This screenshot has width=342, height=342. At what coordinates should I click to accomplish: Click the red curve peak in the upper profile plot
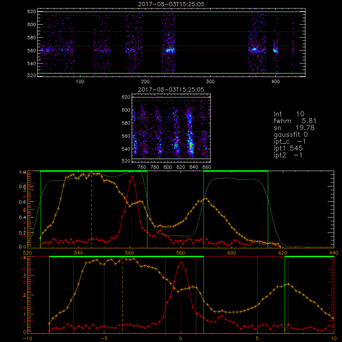click(x=132, y=177)
